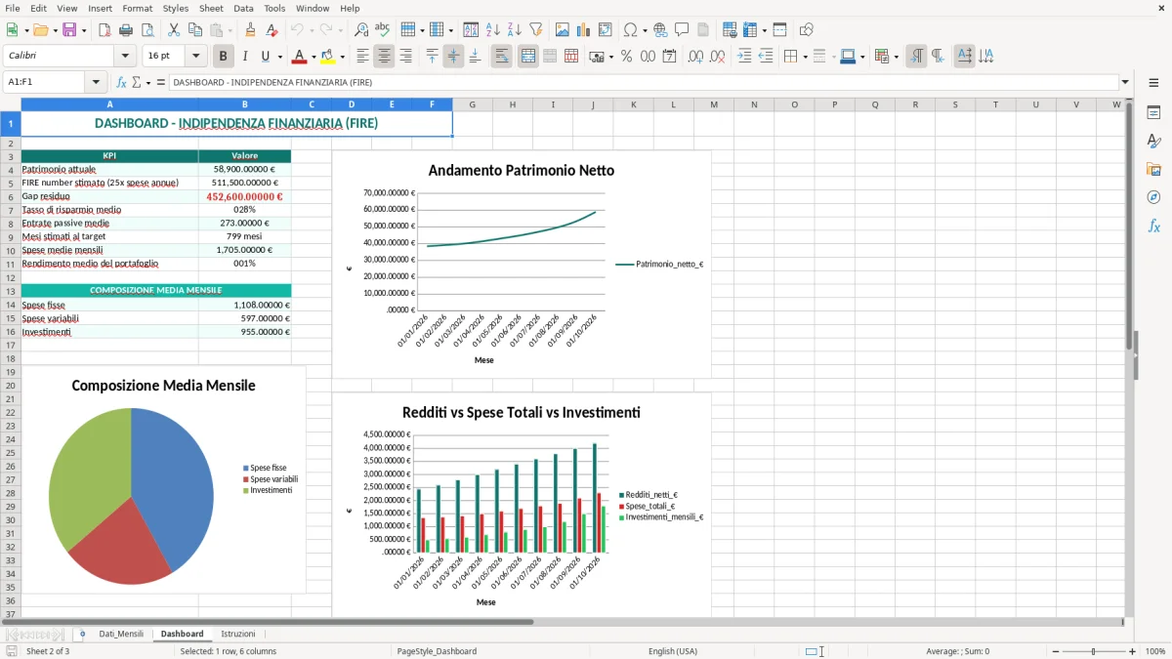
Task: Select the Clone Formatting paintbrush icon
Action: point(250,30)
